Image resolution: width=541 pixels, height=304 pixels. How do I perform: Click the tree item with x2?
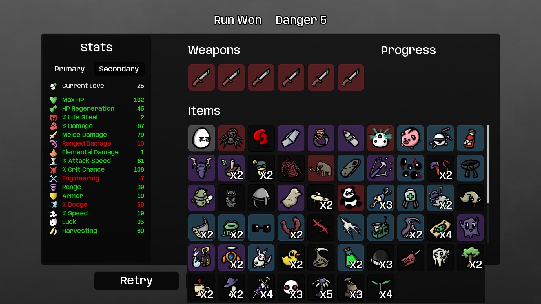coord(470,258)
